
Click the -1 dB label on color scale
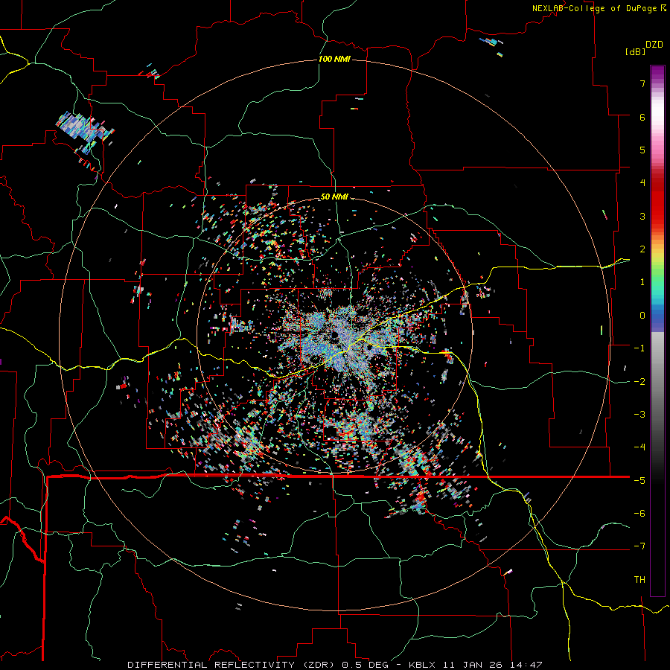[639, 348]
